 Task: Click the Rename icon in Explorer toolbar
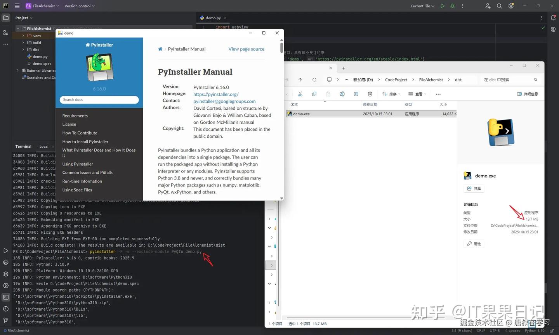(342, 94)
